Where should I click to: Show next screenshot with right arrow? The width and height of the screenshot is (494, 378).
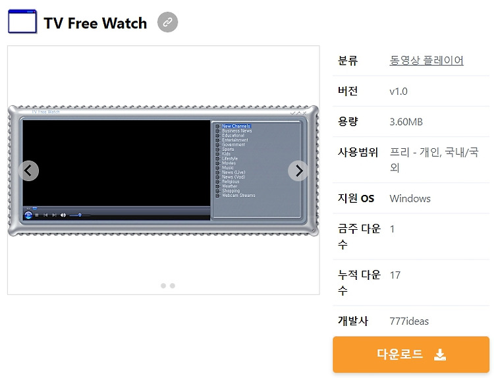coord(298,171)
